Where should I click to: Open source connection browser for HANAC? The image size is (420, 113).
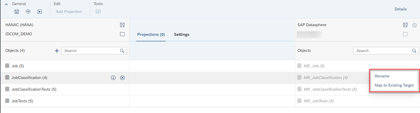[122, 25]
